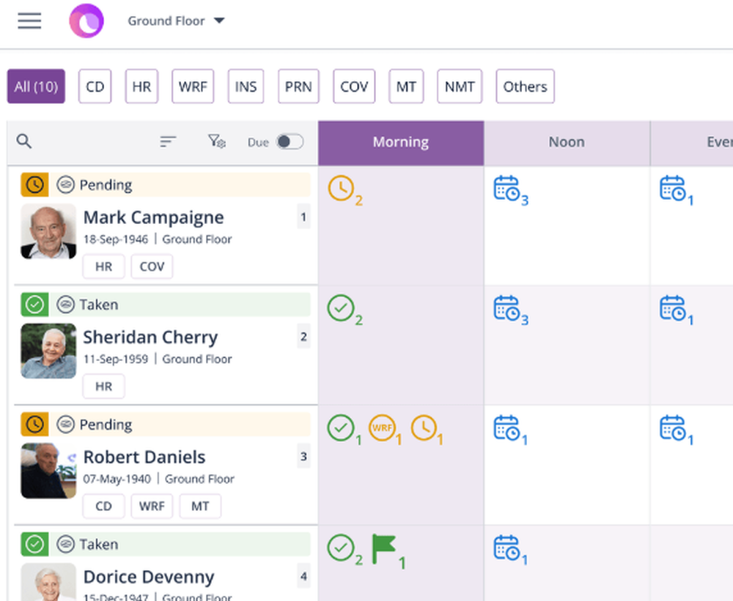Switch to the Morning column header
Screen dimensions: 733x601
(x=400, y=142)
